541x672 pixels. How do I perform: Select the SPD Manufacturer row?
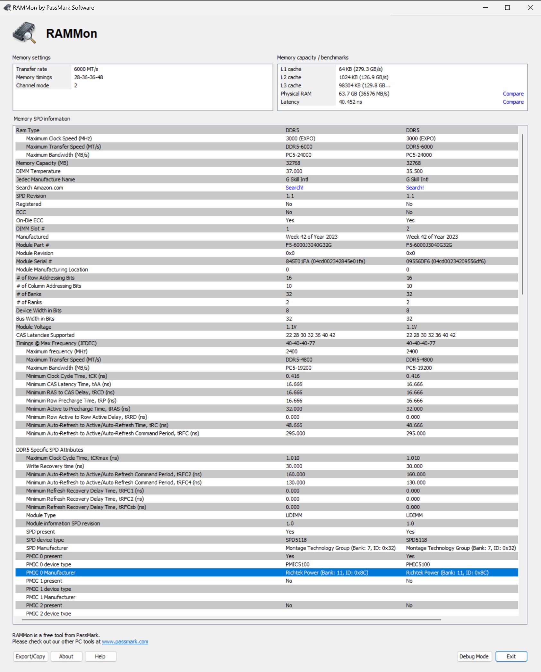(x=267, y=548)
